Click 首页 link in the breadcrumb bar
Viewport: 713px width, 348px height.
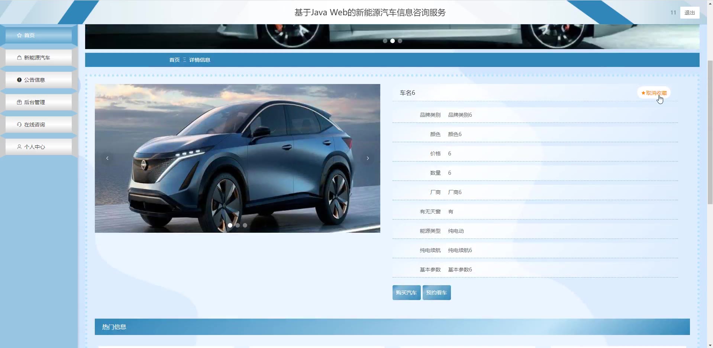(174, 60)
